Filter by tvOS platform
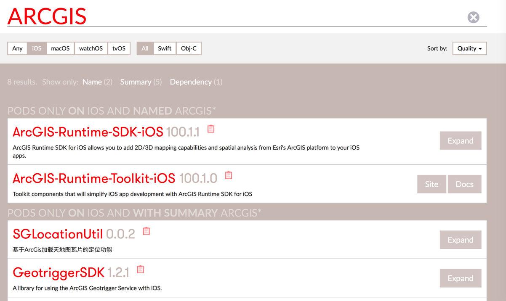 click(x=119, y=48)
